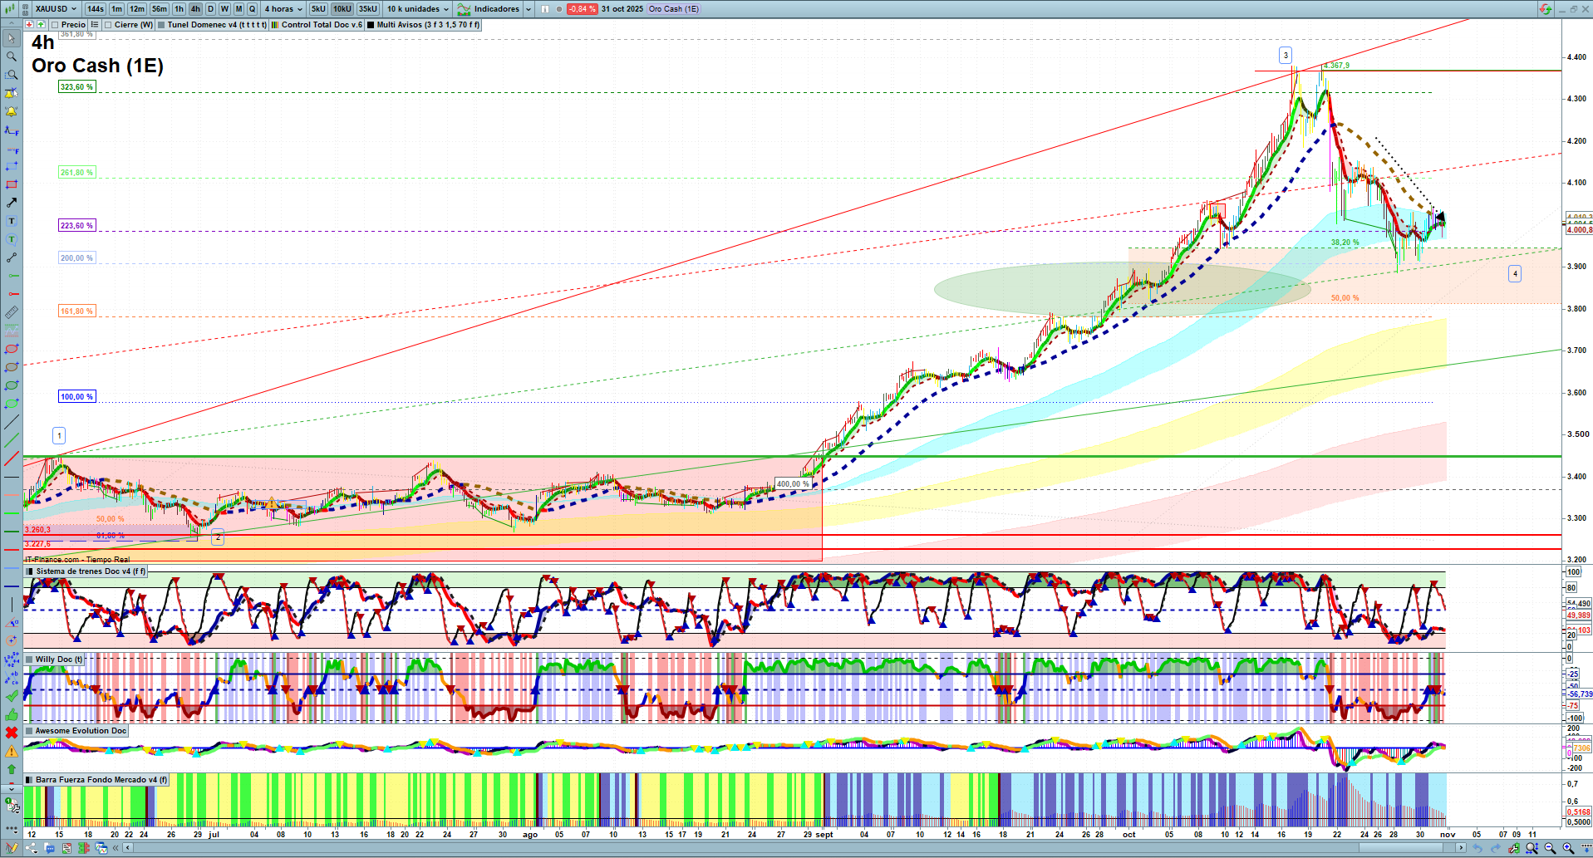The width and height of the screenshot is (1593, 858).
Task: Switch to the 1h timeframe
Action: click(x=179, y=9)
